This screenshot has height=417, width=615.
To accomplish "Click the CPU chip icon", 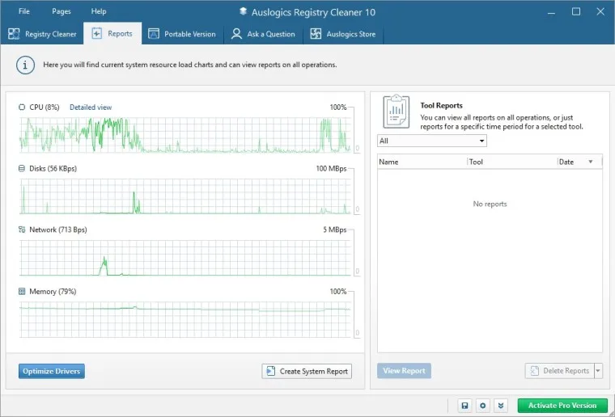I will pos(22,107).
